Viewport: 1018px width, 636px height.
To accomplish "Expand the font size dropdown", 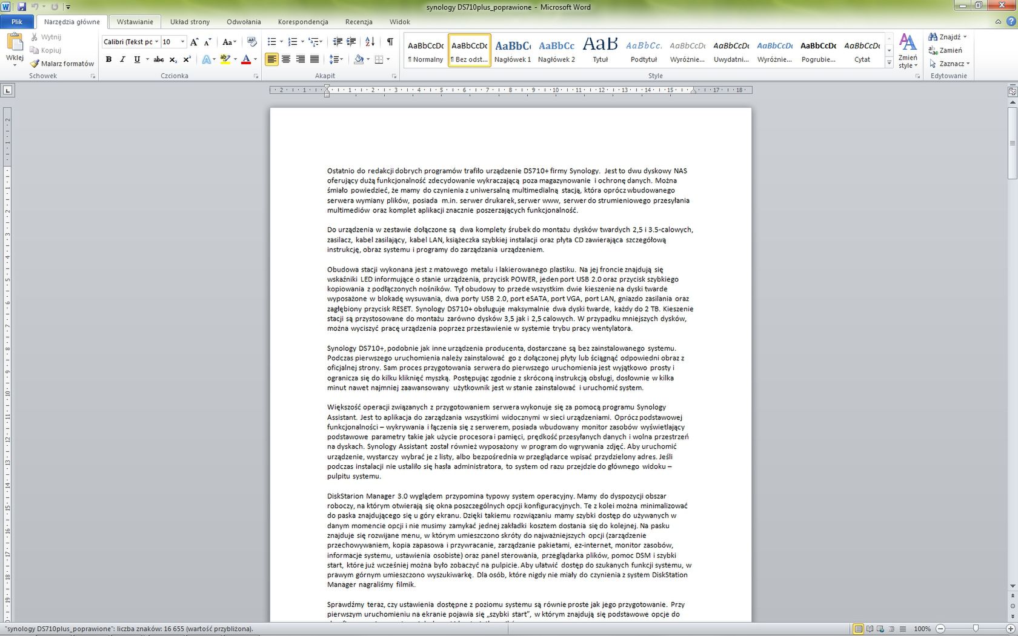I will 182,42.
